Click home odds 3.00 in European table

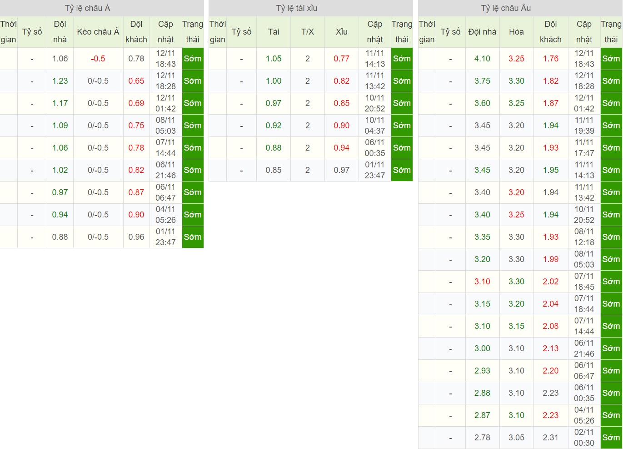click(x=482, y=348)
